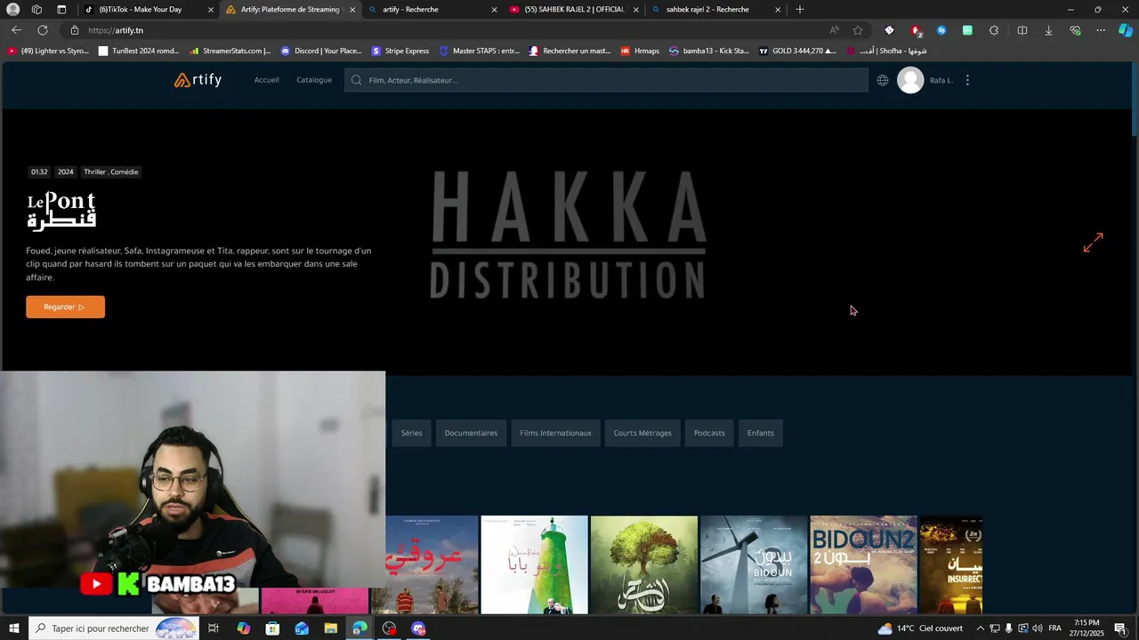Image resolution: width=1139 pixels, height=640 pixels.
Task: Open the GOLD 3 444,270 bookmark
Action: coord(797,51)
